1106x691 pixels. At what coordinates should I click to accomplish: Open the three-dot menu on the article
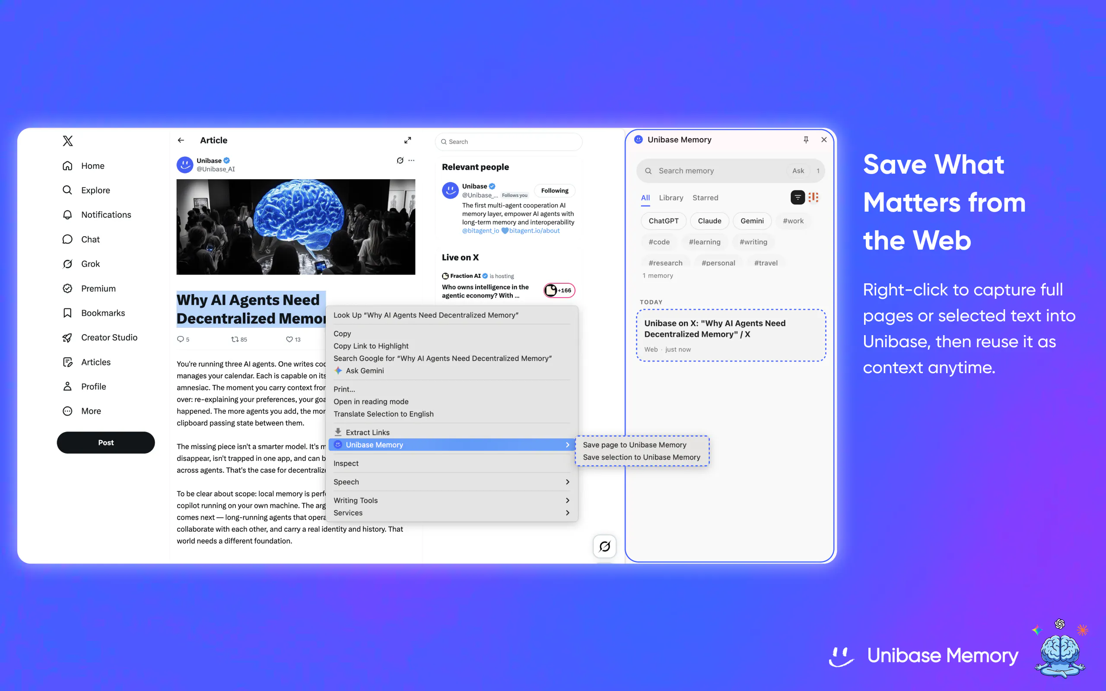(411, 160)
